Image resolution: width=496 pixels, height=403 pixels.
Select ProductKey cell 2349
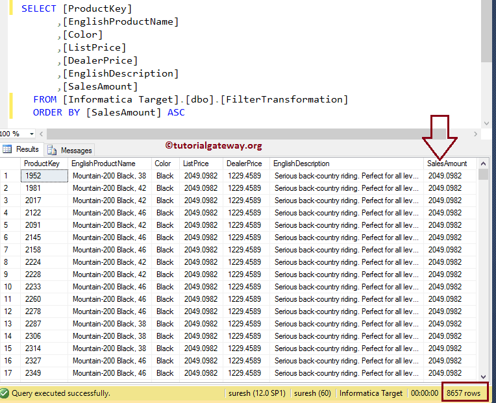tap(44, 373)
